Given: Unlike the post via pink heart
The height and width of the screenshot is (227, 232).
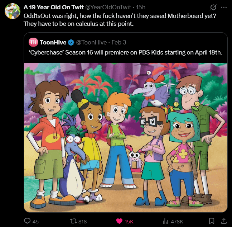Looking at the screenshot, I should click(119, 221).
